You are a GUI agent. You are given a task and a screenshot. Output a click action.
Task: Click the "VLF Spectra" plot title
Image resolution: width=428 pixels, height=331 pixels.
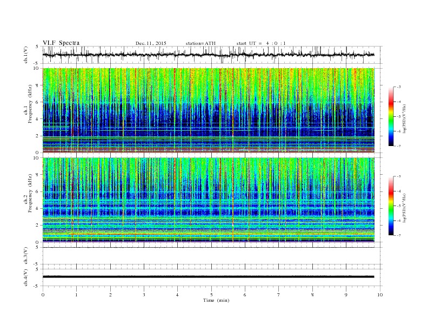61,43
